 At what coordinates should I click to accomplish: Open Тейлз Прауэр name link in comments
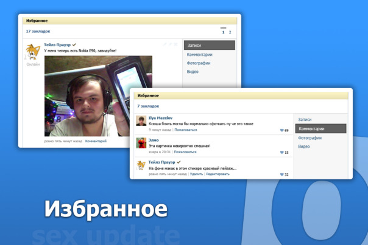(x=161, y=162)
